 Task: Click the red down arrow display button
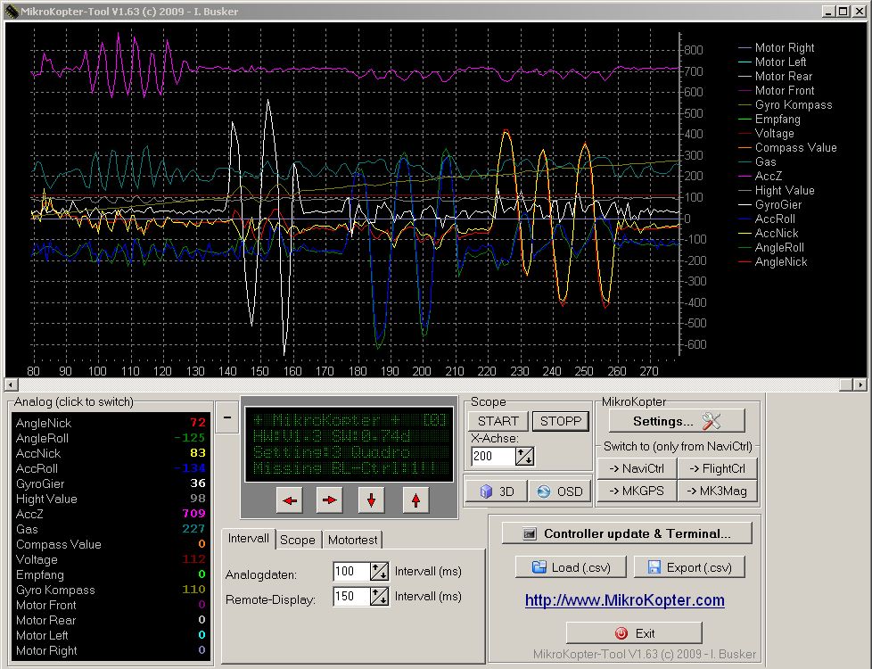pos(372,500)
